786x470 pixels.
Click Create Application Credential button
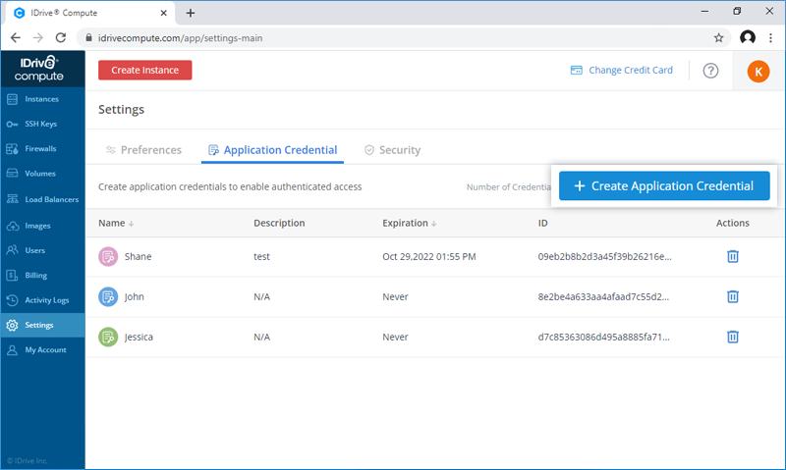tap(664, 185)
